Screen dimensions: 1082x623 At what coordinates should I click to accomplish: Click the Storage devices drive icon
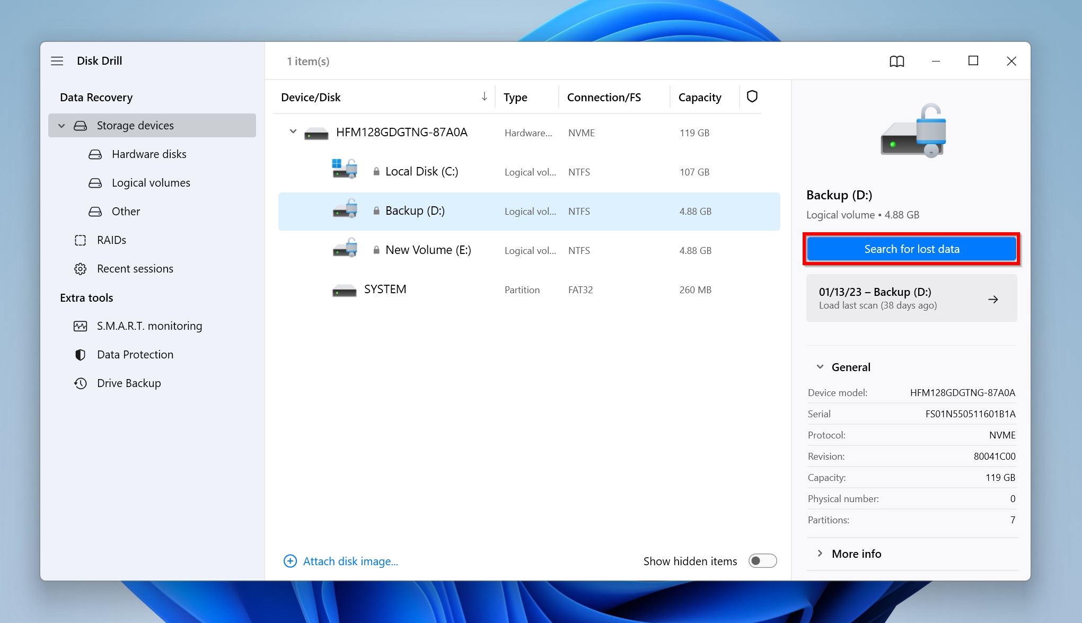point(80,126)
